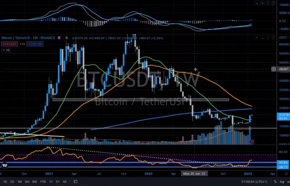
Task: Switch to the YTD time range
Action: [x=43, y=181]
